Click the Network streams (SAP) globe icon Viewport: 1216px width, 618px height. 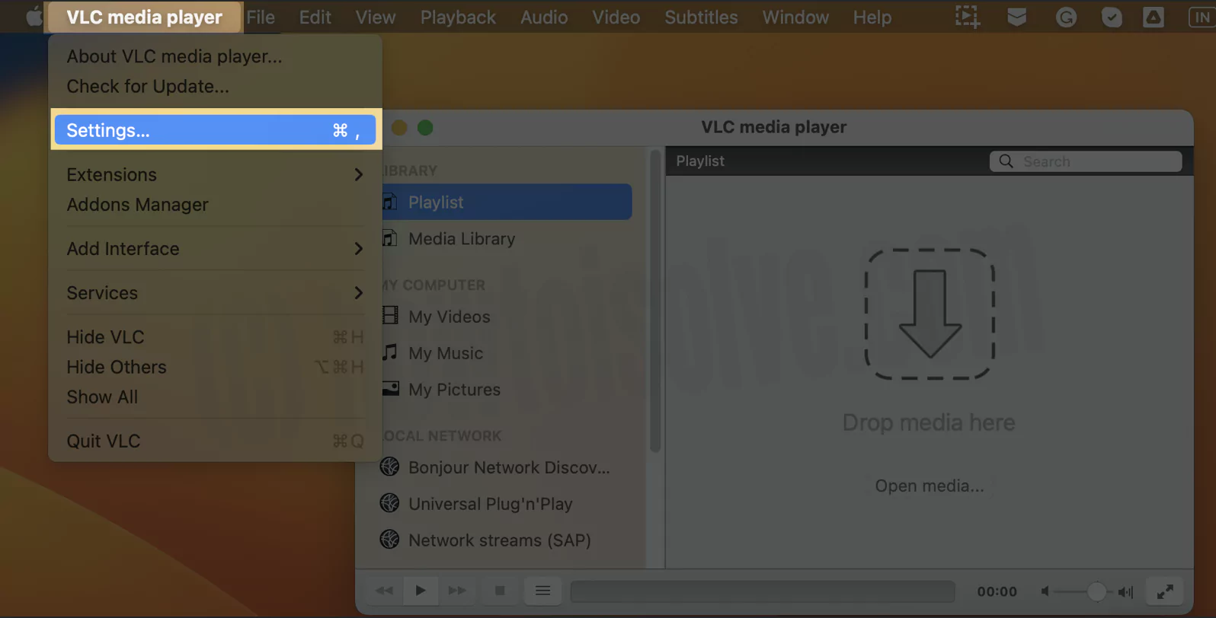389,540
